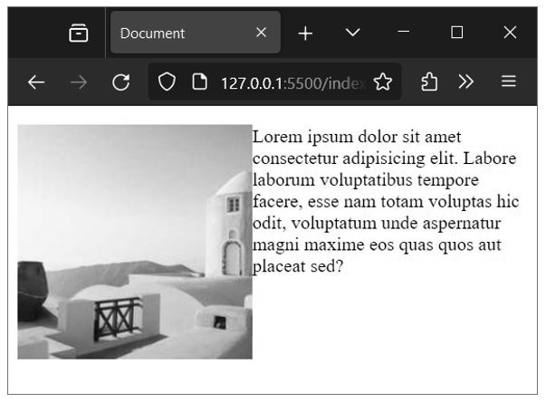Open tracking protection shield panel

[x=167, y=82]
